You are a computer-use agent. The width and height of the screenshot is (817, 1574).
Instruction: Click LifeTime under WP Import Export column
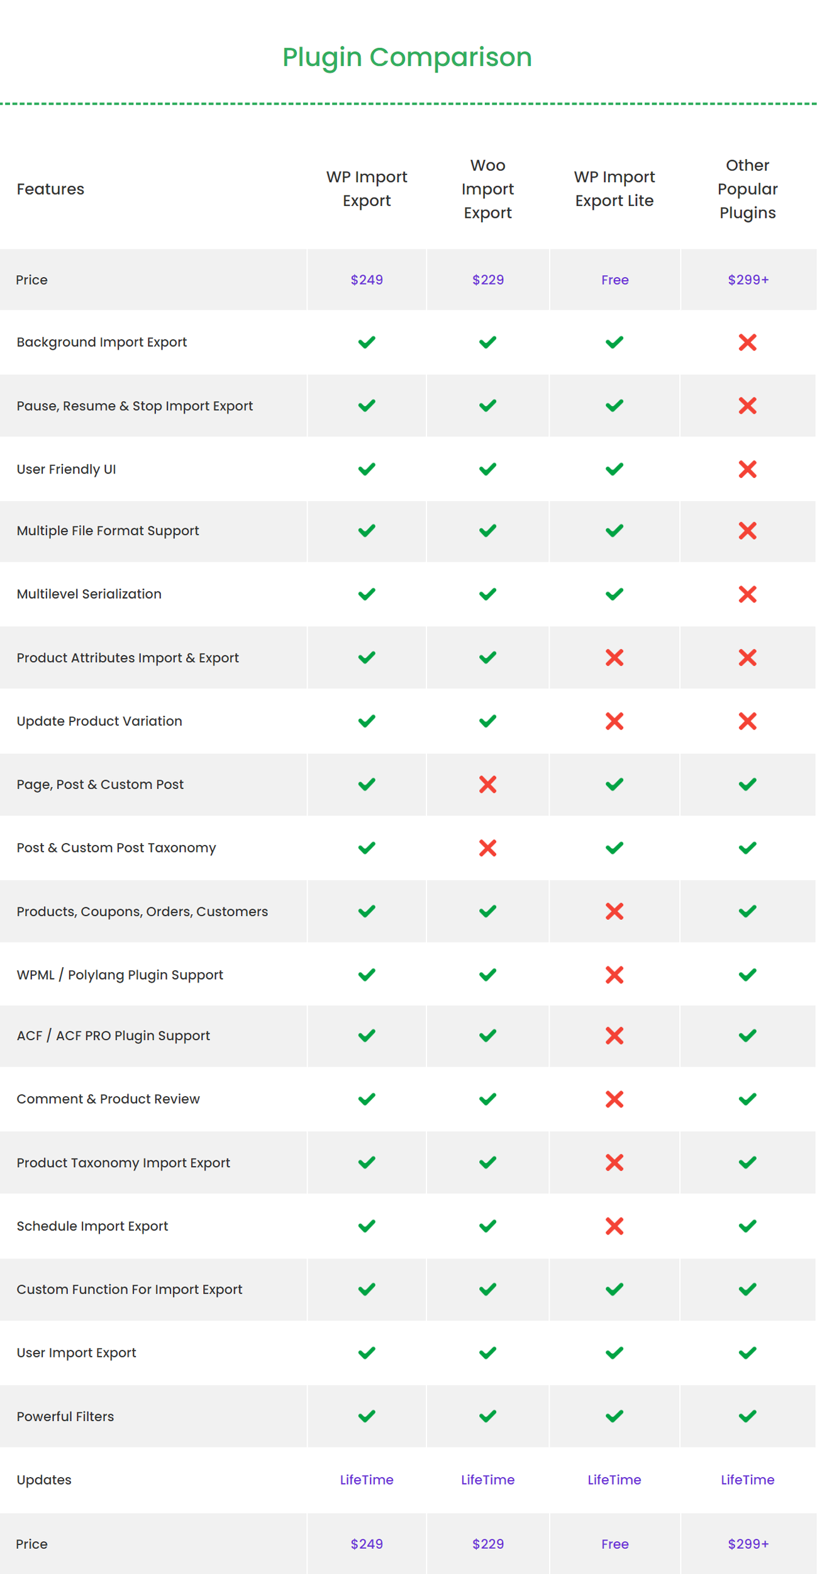pos(367,1480)
